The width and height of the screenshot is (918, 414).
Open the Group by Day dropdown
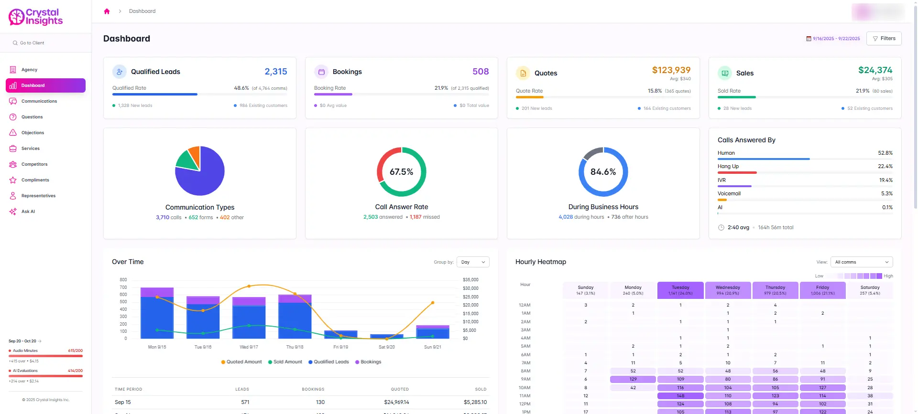[473, 262]
